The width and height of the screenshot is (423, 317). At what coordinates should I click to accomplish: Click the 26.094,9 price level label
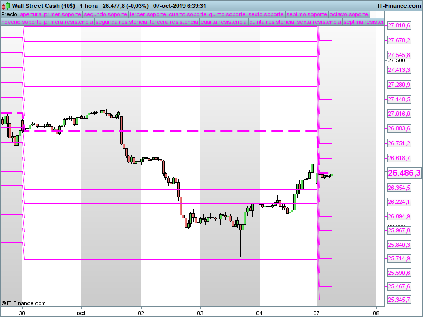399,216
